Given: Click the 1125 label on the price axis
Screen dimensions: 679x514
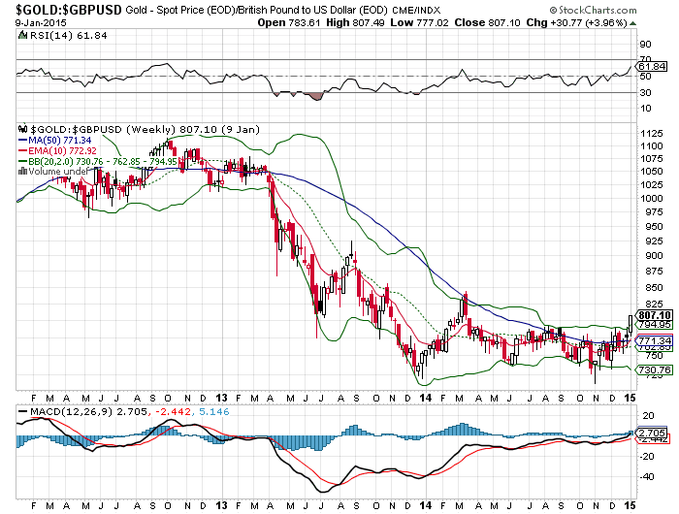Looking at the screenshot, I should [651, 134].
